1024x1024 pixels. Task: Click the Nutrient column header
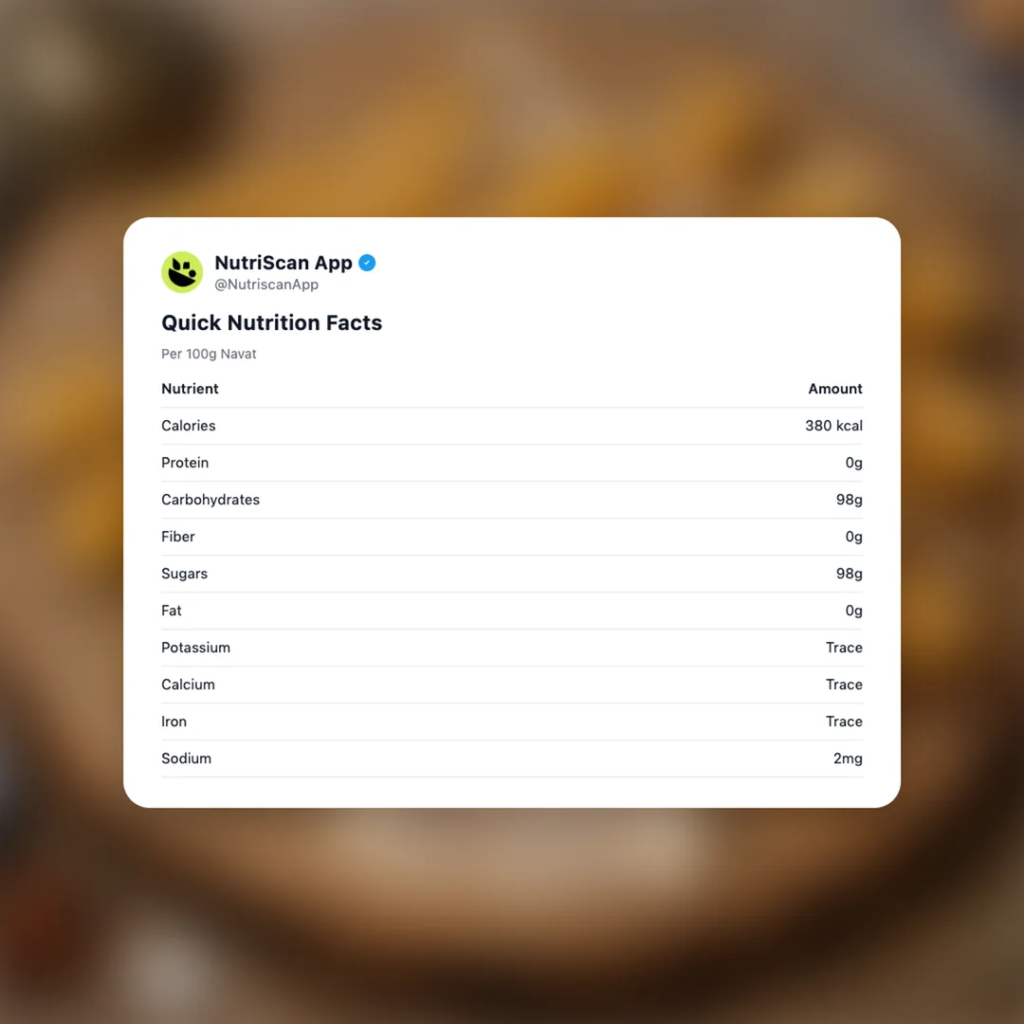point(190,389)
